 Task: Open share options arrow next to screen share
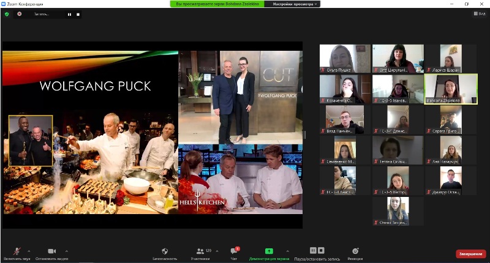point(287,251)
